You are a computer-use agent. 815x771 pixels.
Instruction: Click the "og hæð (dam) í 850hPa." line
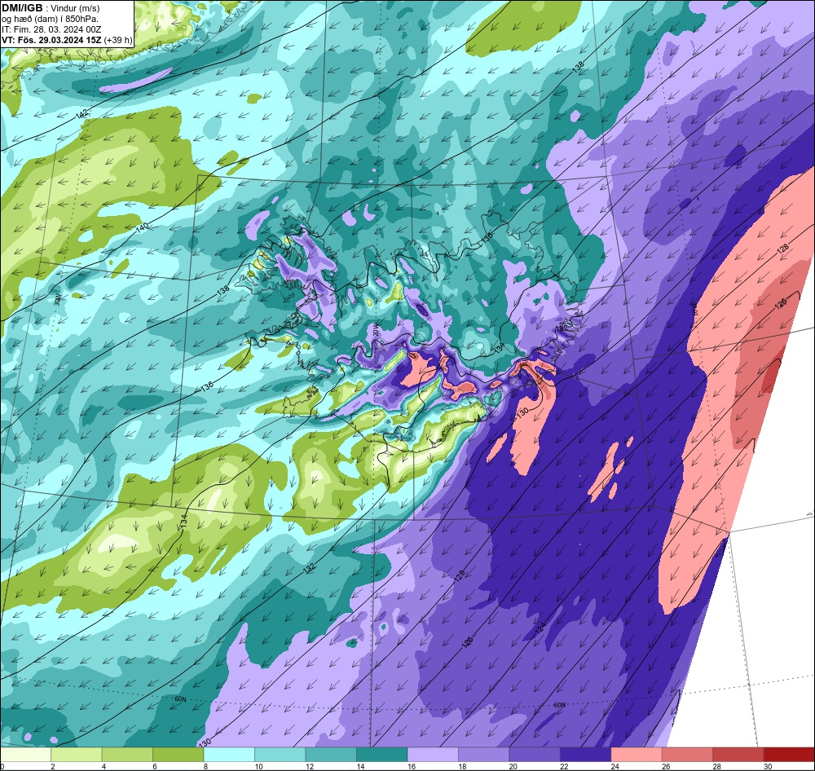(x=51, y=19)
